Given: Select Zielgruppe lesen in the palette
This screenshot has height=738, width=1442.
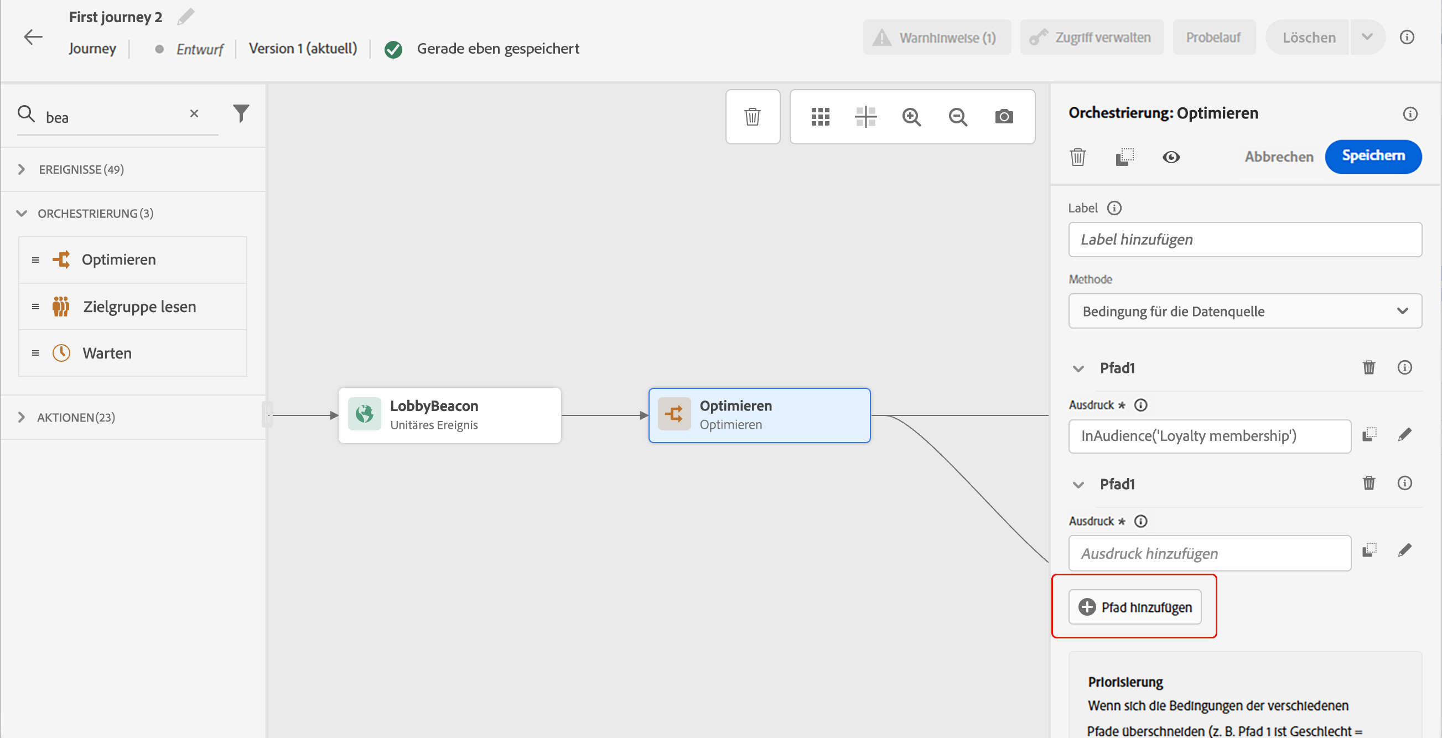Looking at the screenshot, I should pos(139,306).
